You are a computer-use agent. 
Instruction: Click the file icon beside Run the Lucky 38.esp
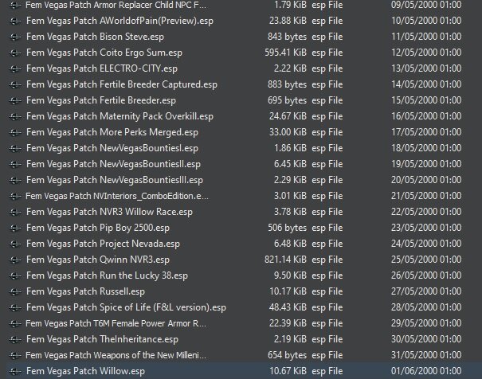pyautogui.click(x=15, y=276)
